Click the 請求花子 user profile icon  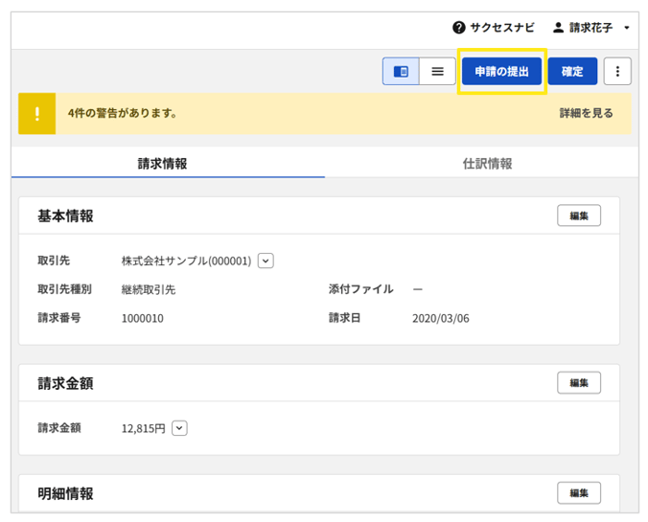(x=558, y=28)
